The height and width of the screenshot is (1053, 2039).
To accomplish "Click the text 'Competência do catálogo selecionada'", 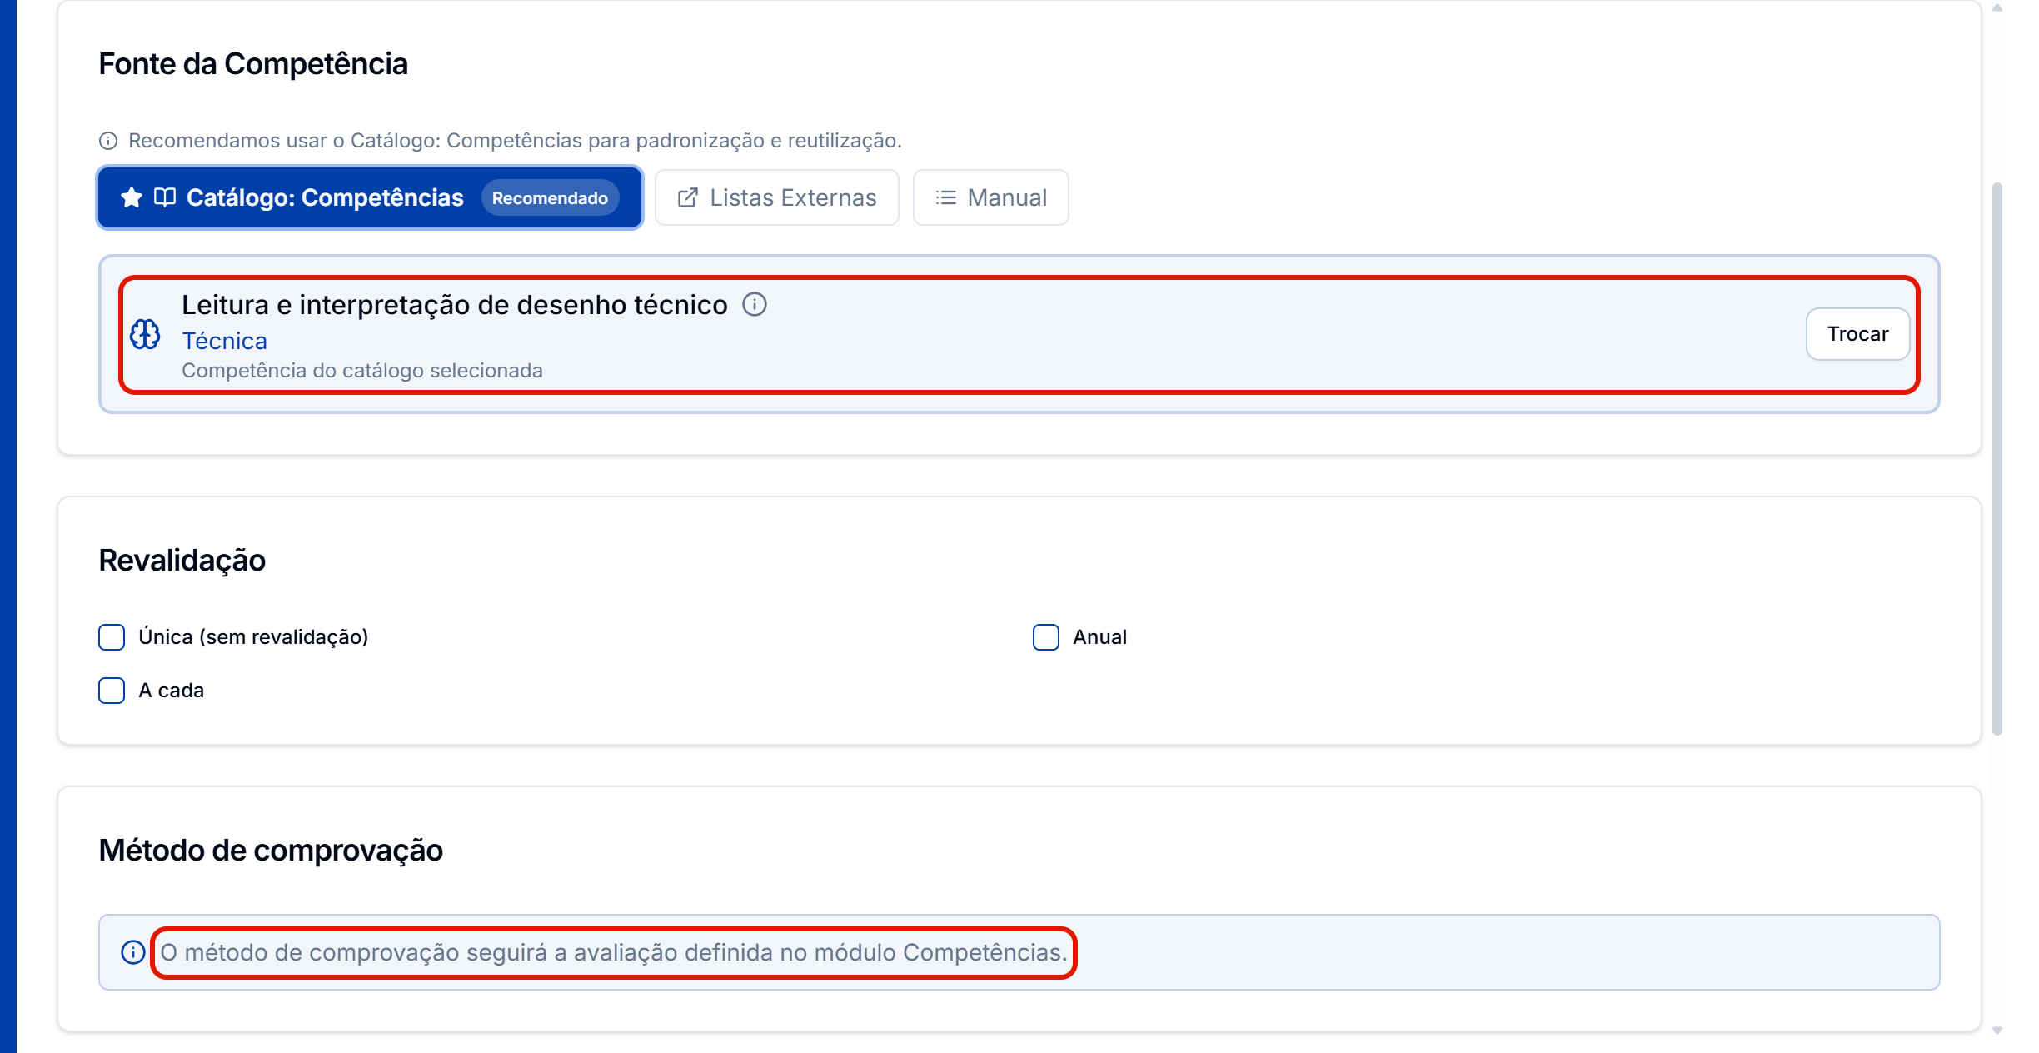I will (x=362, y=371).
